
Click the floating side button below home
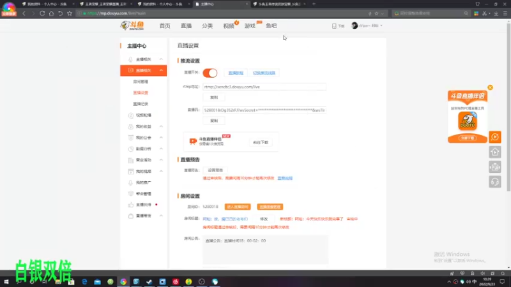494,167
